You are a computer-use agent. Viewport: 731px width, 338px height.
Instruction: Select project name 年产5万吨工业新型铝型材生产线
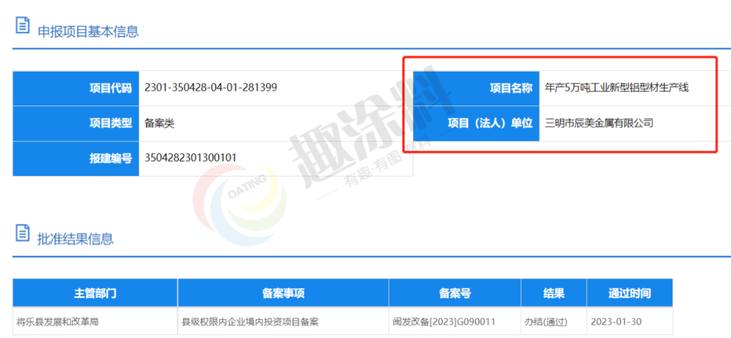pyautogui.click(x=617, y=88)
